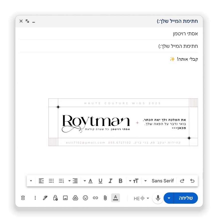Open the emoji picker
Screen dimensions: 218x222
coord(85,198)
